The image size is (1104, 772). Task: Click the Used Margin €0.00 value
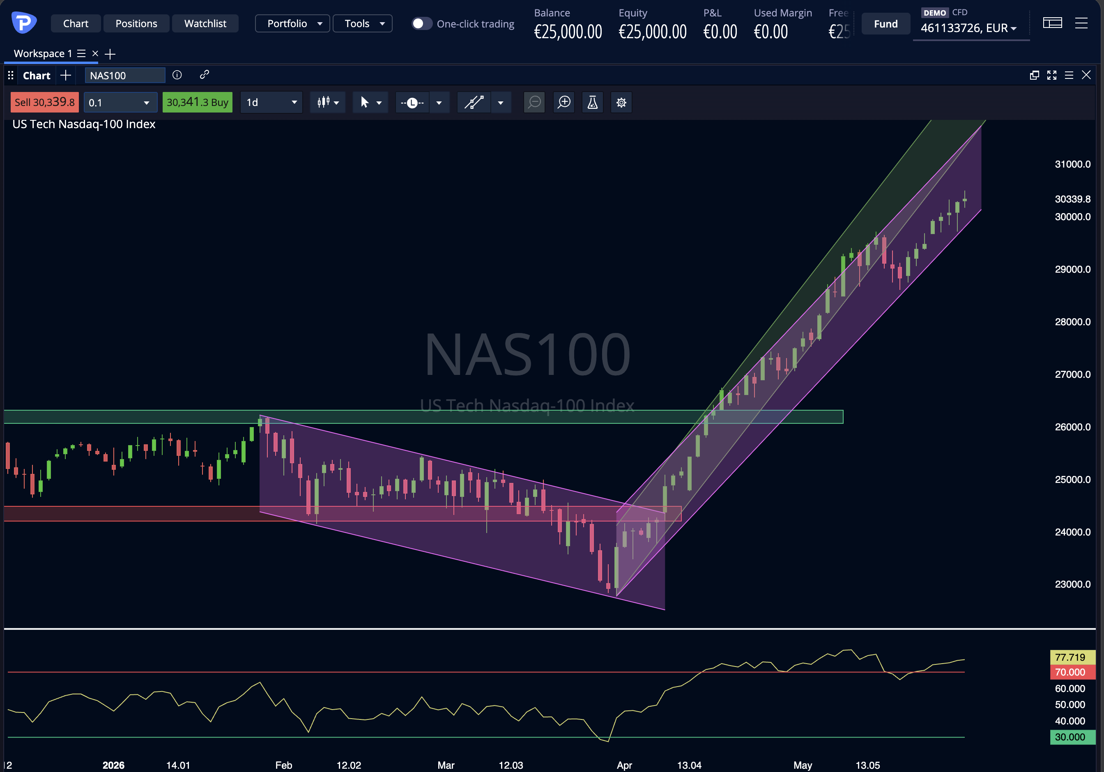[771, 32]
